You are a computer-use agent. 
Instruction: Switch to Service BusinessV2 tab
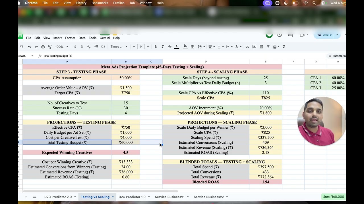pos(209,197)
